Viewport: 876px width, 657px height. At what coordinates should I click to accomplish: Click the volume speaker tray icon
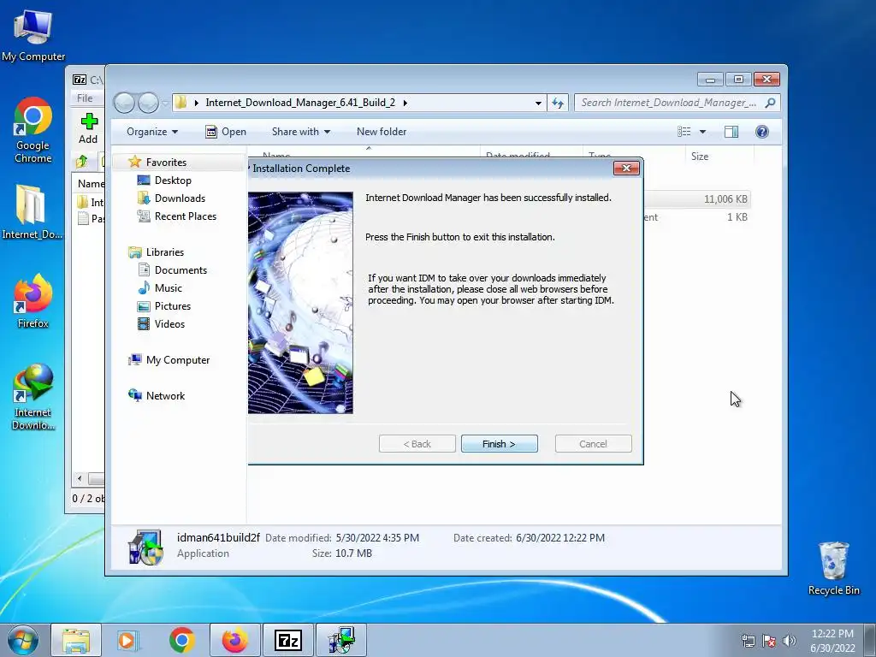(789, 641)
